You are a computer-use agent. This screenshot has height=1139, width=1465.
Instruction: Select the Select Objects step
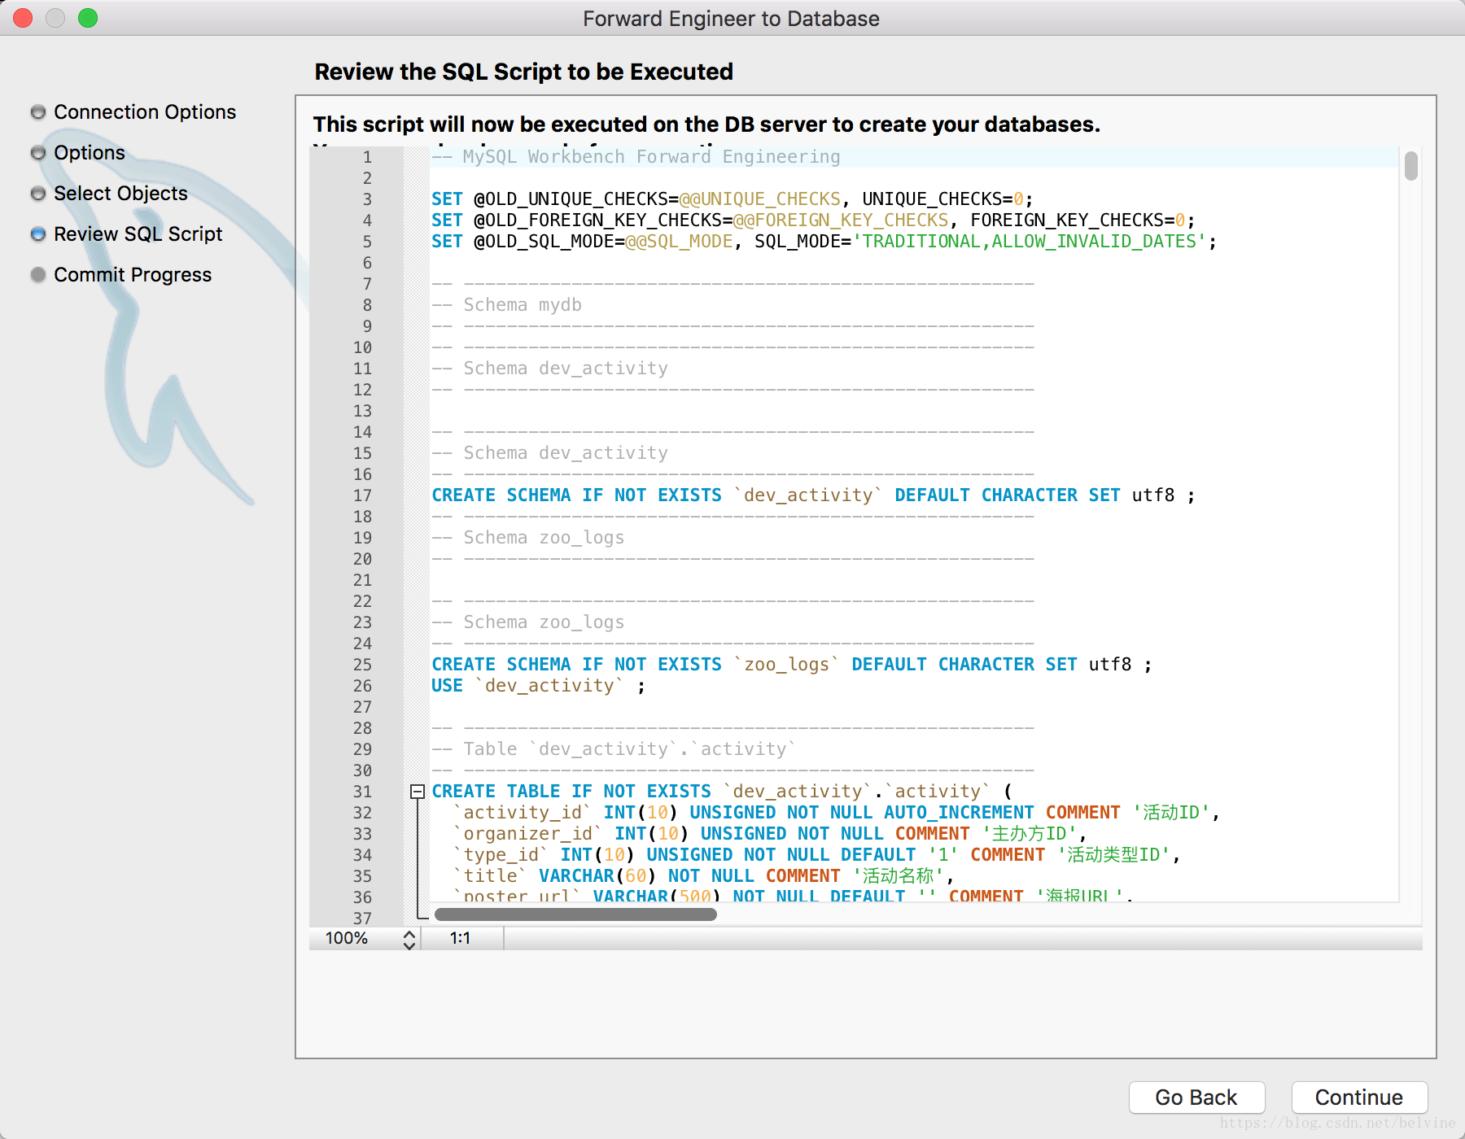(x=120, y=193)
